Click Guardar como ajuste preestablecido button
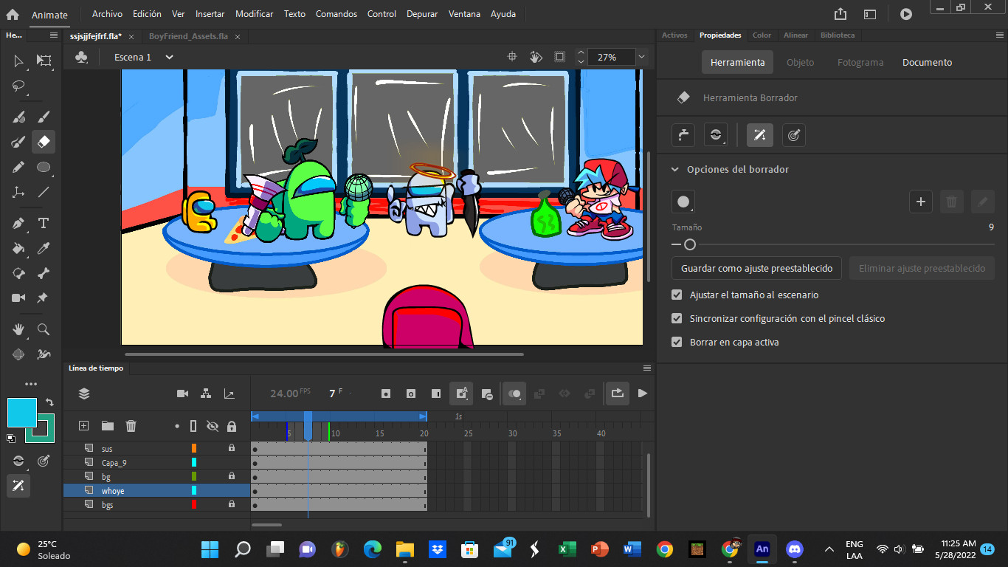 (756, 268)
